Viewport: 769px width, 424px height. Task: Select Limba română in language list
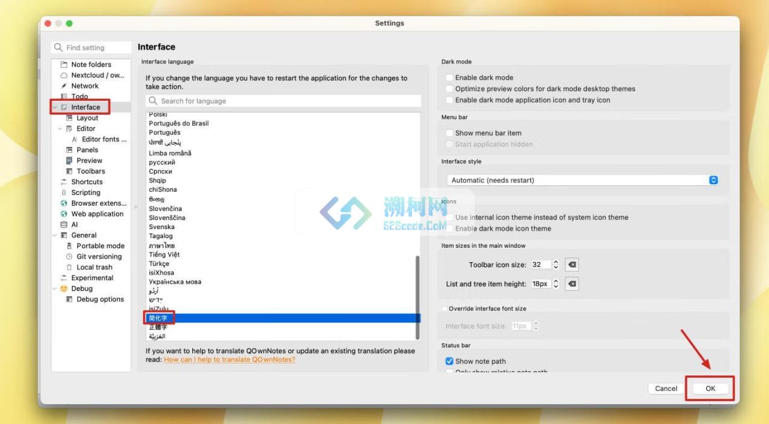(x=170, y=153)
